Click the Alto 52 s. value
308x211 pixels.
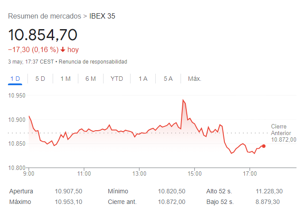tap(269, 191)
